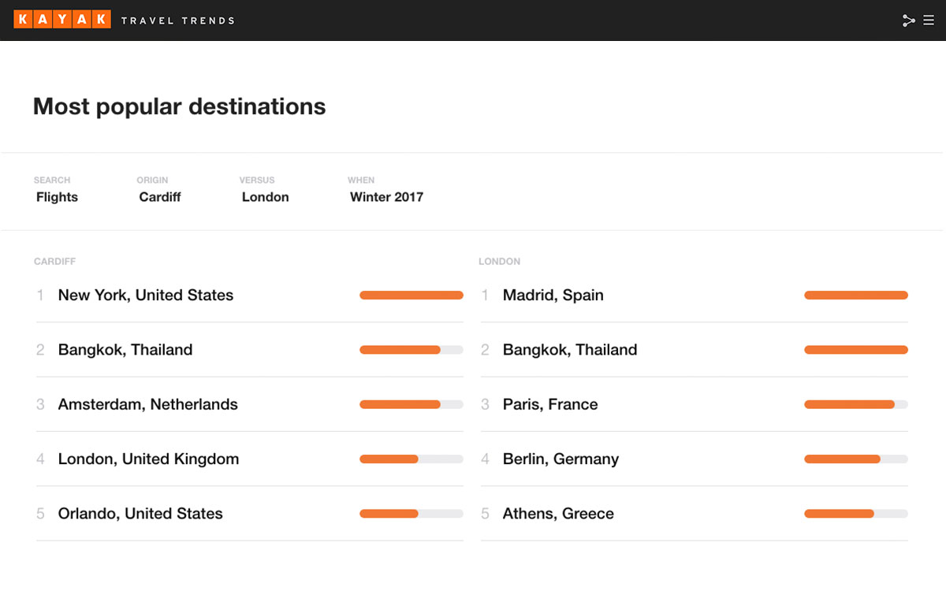Select Orlando, United States destination
The image size is (946, 591).
(250, 513)
